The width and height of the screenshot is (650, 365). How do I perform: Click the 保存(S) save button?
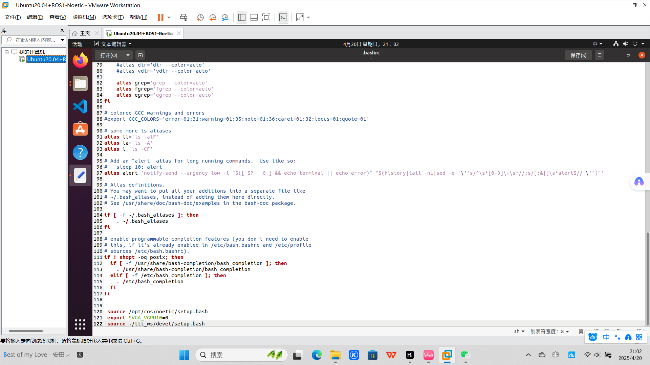(x=578, y=55)
